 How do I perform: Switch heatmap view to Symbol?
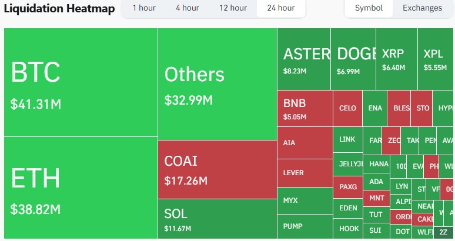(369, 8)
